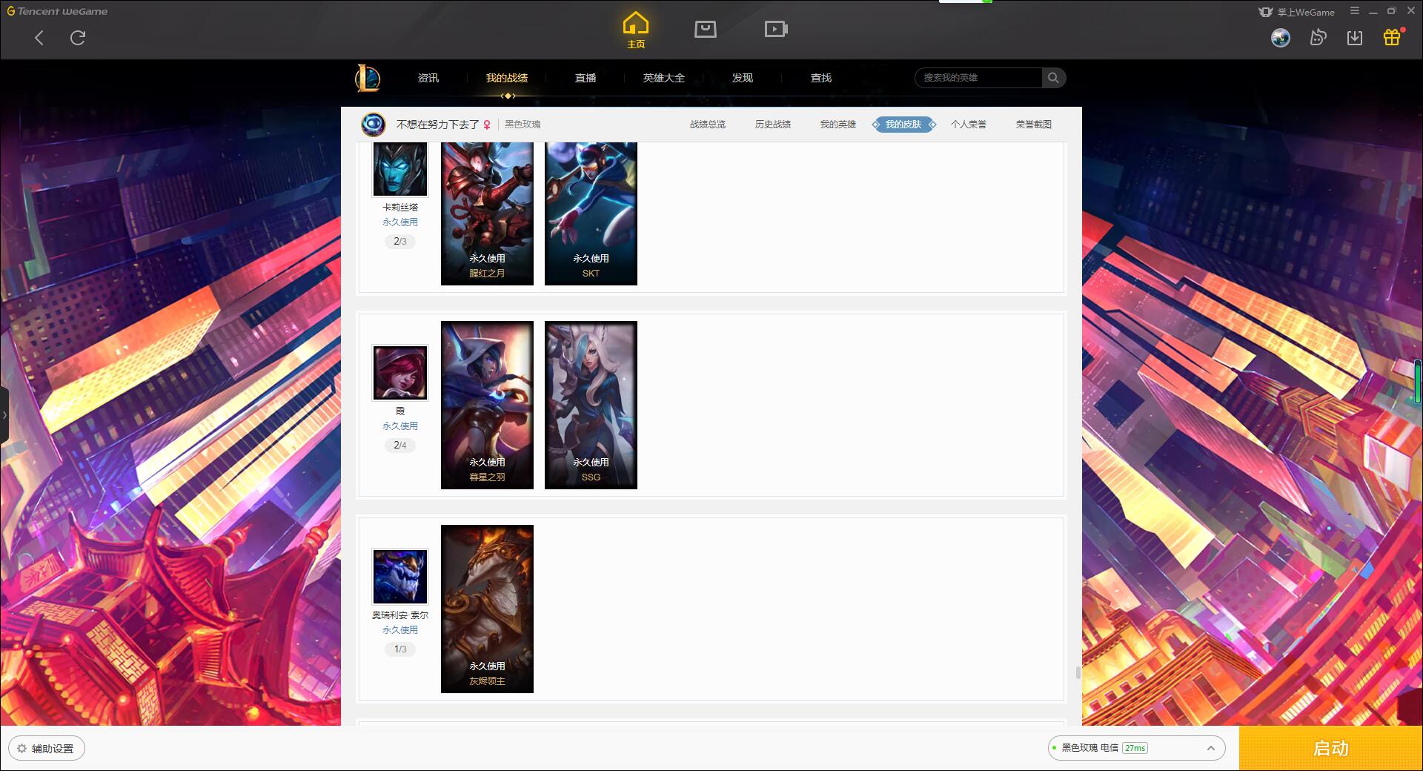
Task: Switch to 战绩总览 sub-tab
Action: tap(708, 125)
